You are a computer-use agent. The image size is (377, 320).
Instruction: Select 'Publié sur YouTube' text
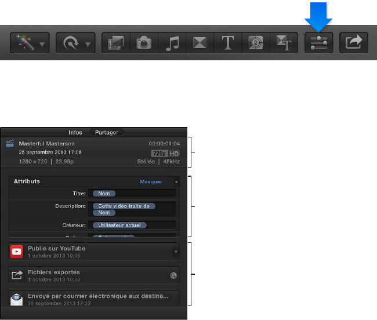click(56, 249)
